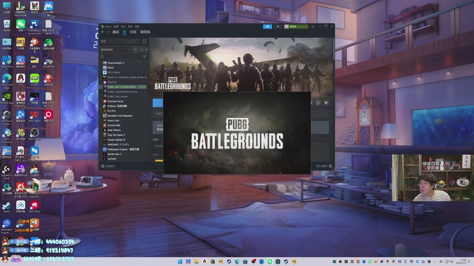Toggle sort order arrow in library sidebar
This screenshot has height=266, width=474.
click(136, 50)
